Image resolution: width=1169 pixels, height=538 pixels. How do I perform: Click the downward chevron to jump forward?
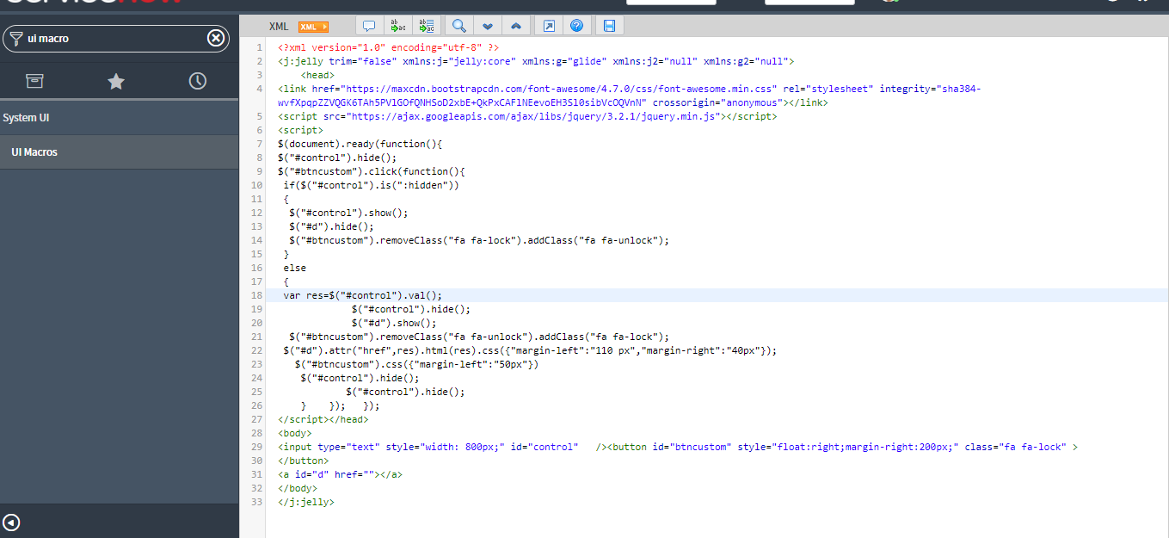coord(488,25)
